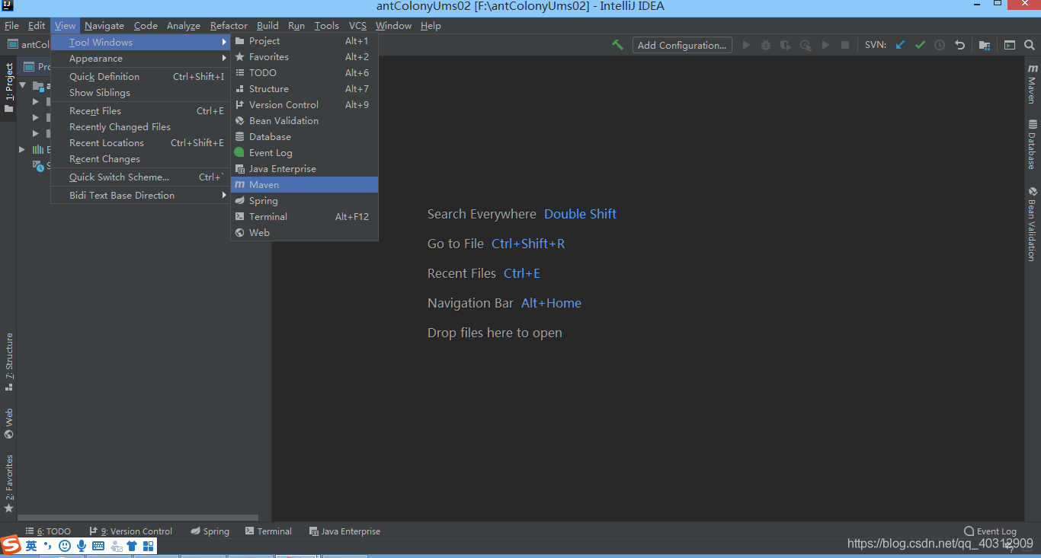Choose Recent Files from View menu
Image resolution: width=1041 pixels, height=558 pixels.
pos(141,111)
